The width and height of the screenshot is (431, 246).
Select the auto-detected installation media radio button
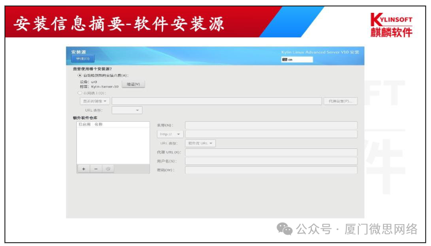[x=80, y=75]
